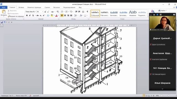Click the Grow Font icon

[x=45, y=12]
